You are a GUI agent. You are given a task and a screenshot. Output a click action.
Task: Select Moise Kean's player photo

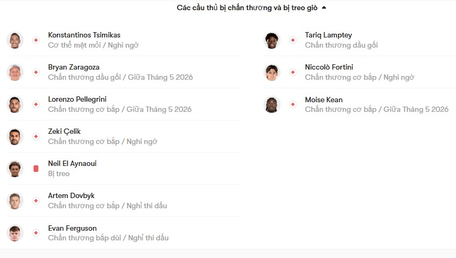coord(271,104)
